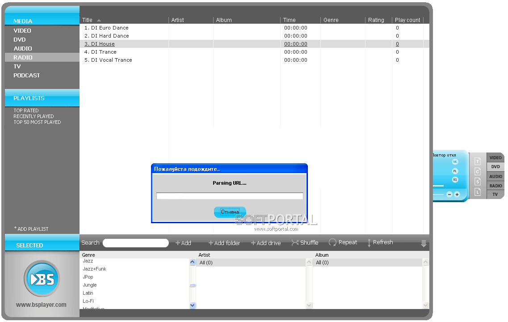The height and width of the screenshot is (322, 508).
Task: Click the T document icon
Action: [478, 161]
